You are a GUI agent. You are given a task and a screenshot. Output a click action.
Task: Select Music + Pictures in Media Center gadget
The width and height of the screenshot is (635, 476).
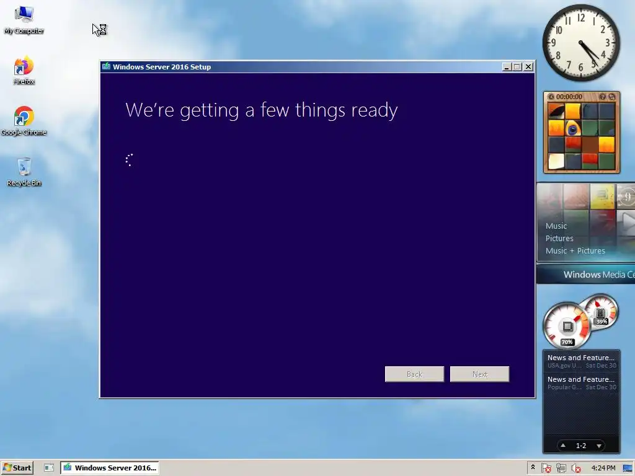[x=575, y=251]
